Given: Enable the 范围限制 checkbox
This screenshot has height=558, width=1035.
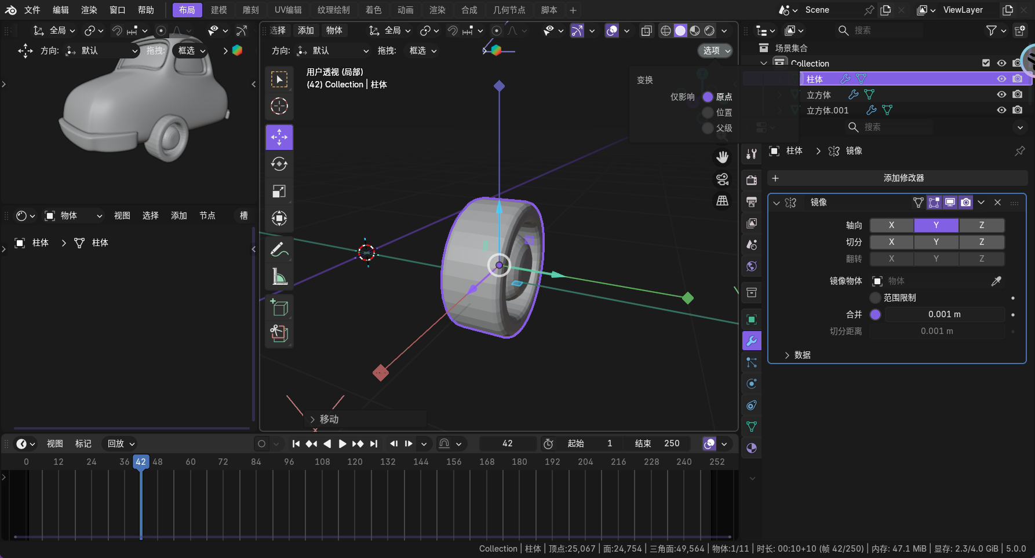Looking at the screenshot, I should [875, 298].
